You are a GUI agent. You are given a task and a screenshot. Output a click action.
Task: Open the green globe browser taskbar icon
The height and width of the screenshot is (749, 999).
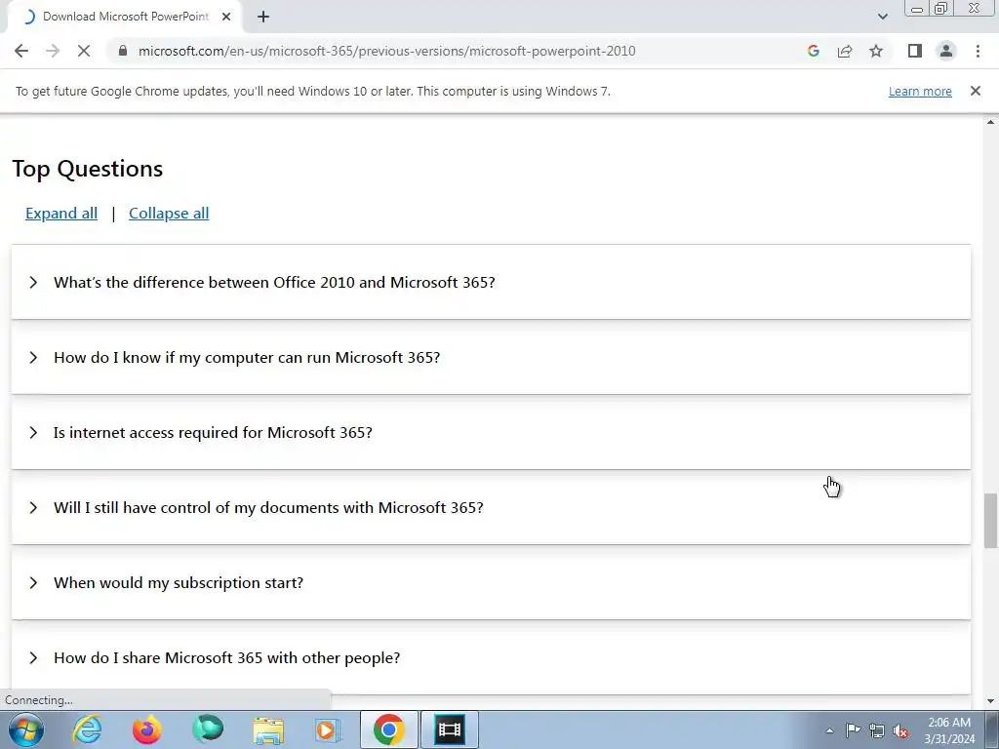click(208, 729)
